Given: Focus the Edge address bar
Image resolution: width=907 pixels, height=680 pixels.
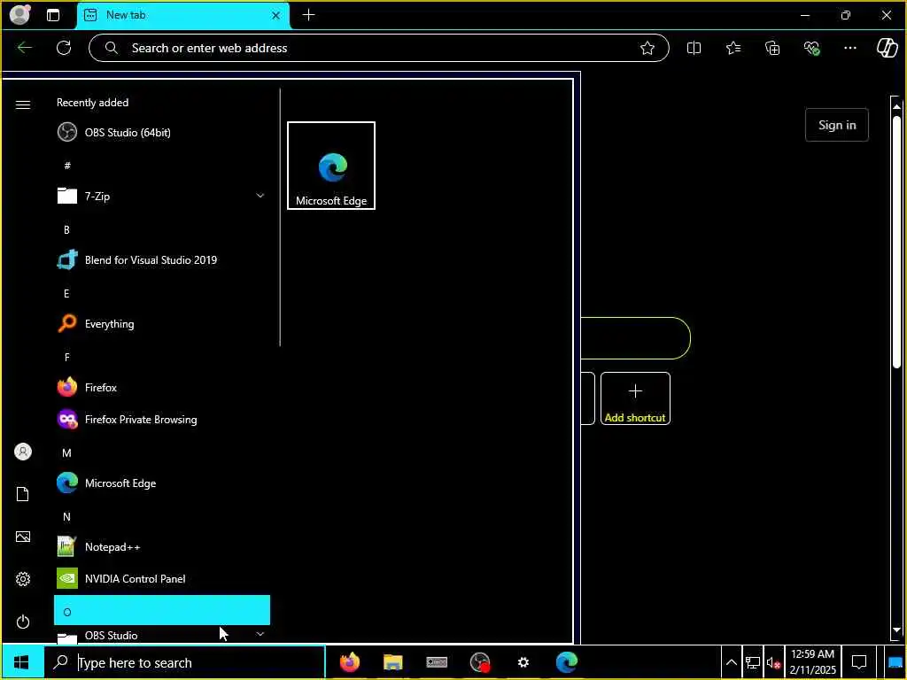Looking at the screenshot, I should [x=379, y=48].
